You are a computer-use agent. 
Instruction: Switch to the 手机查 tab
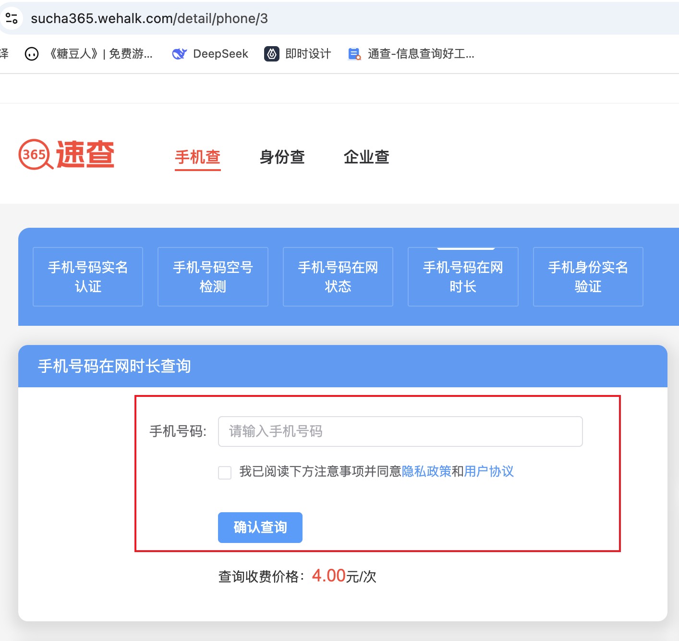(x=197, y=157)
